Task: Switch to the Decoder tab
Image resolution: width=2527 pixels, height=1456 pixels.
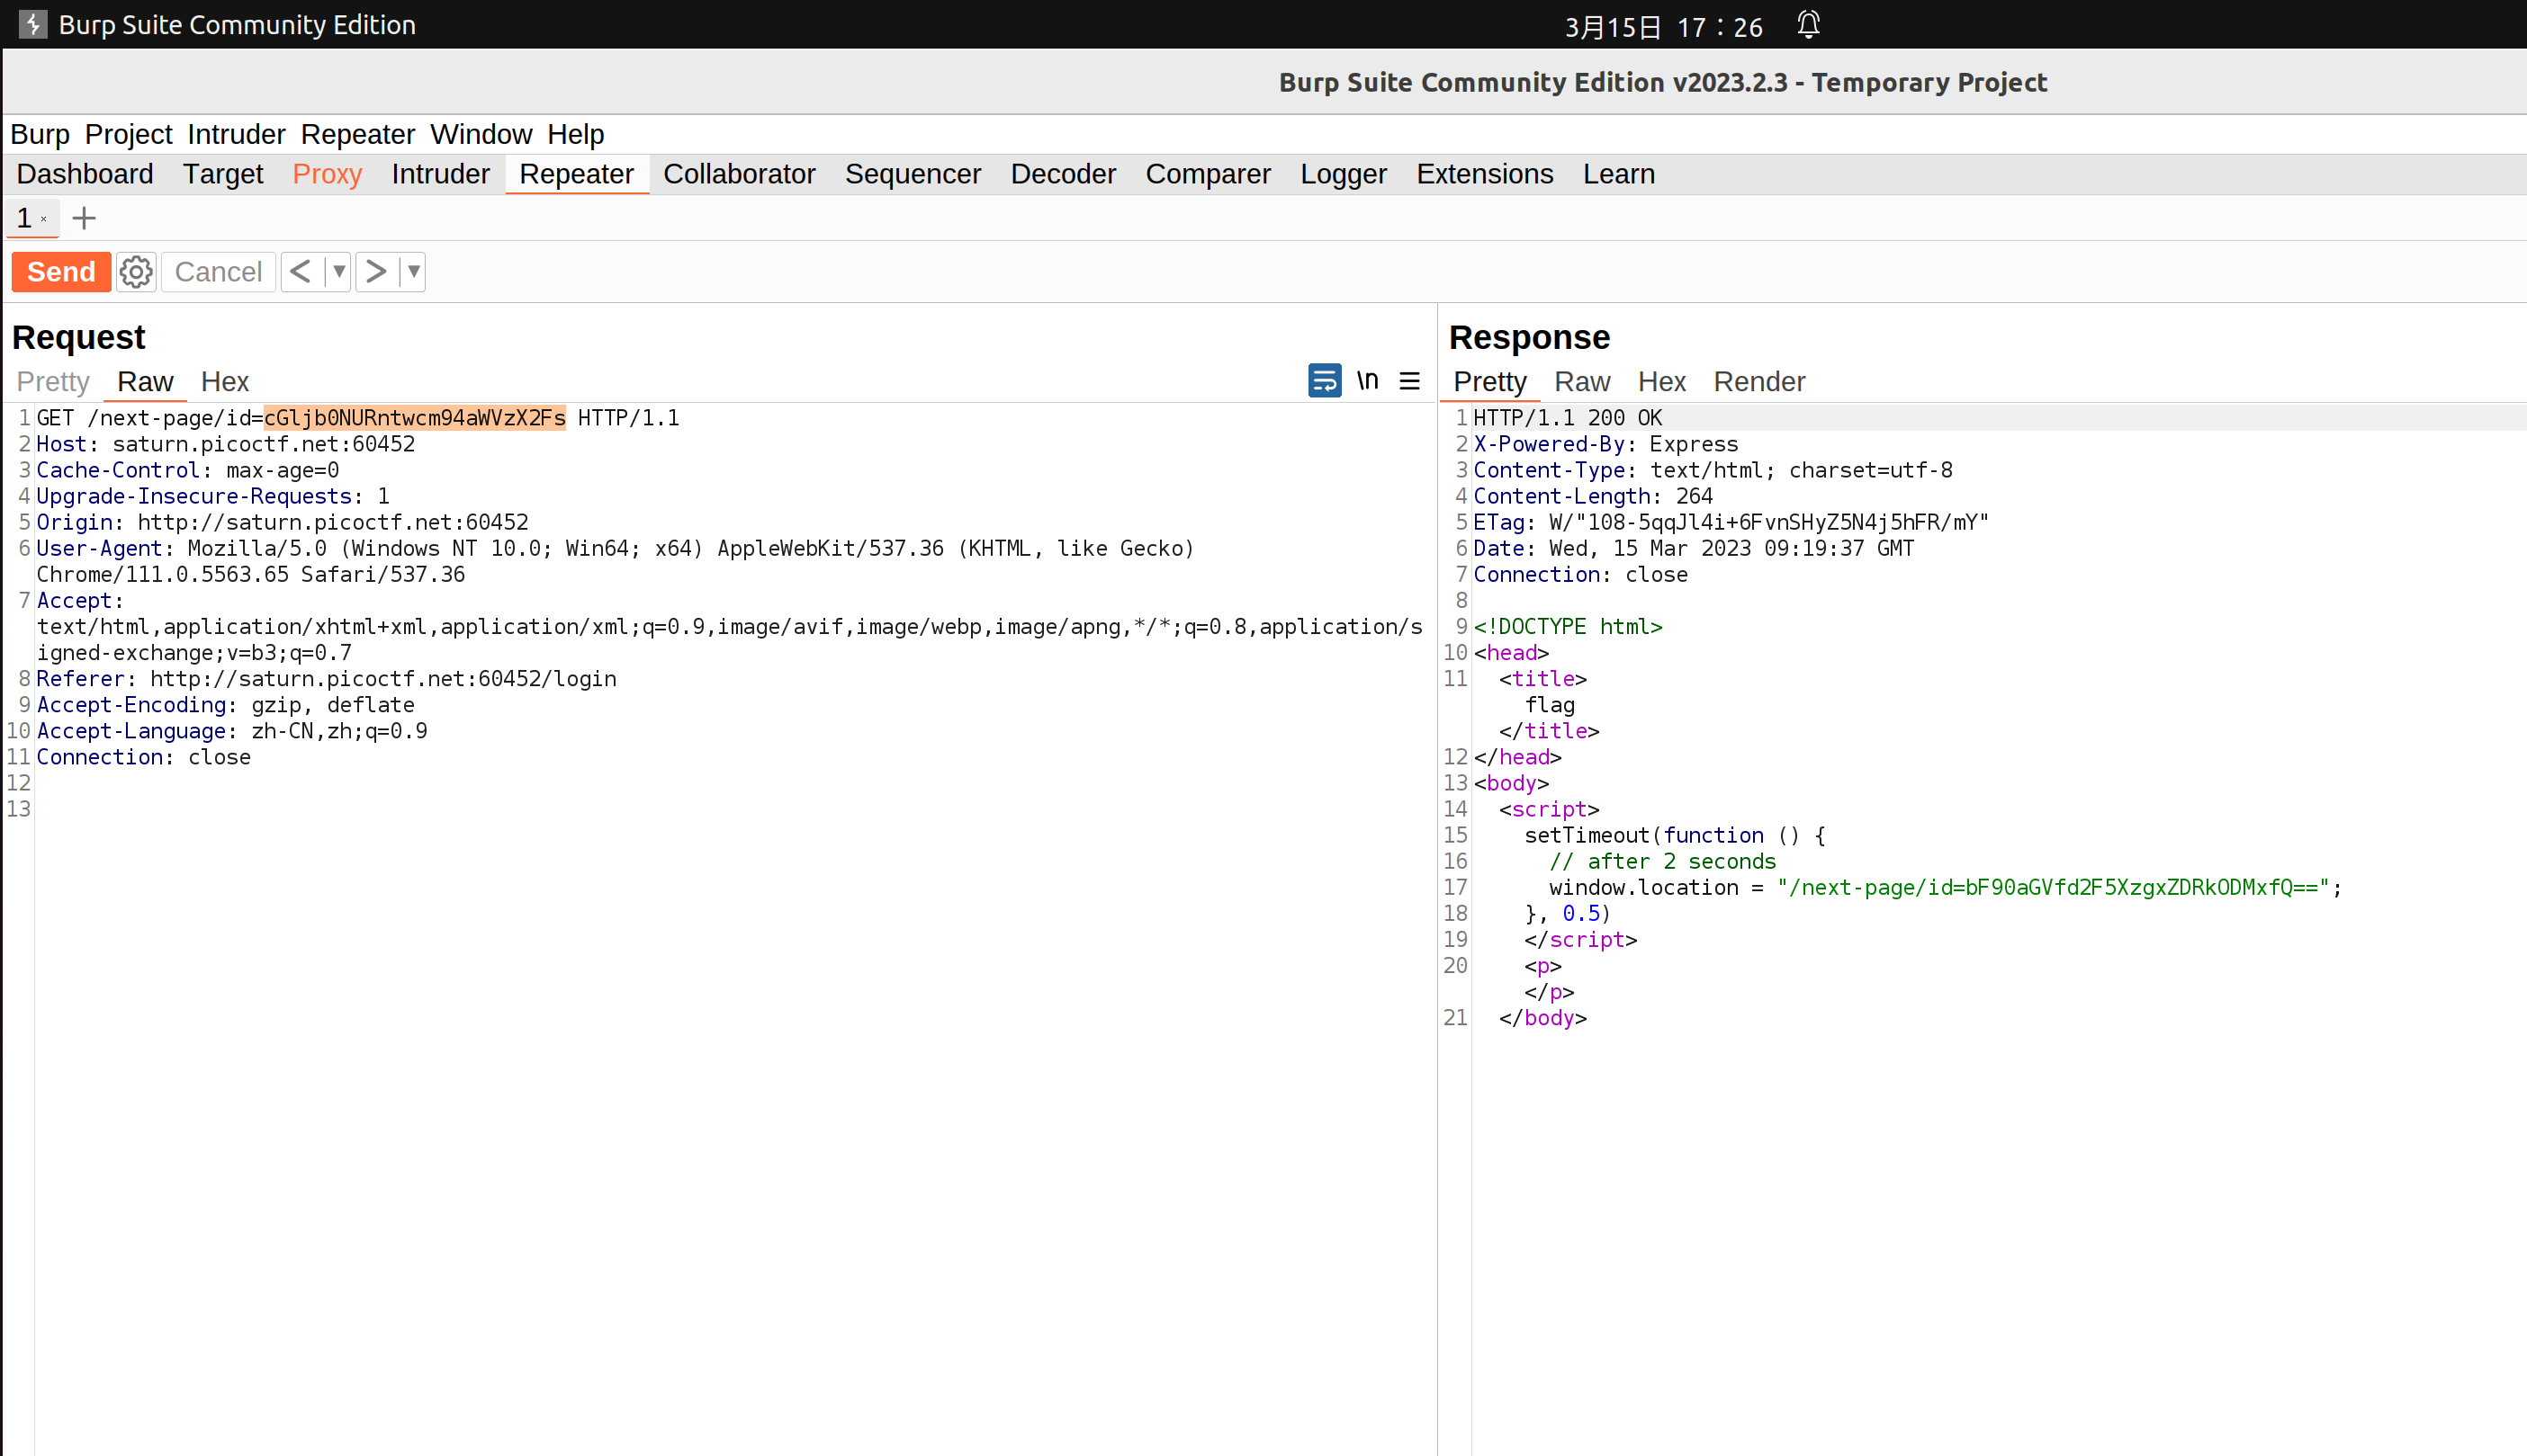Action: coord(1064,174)
